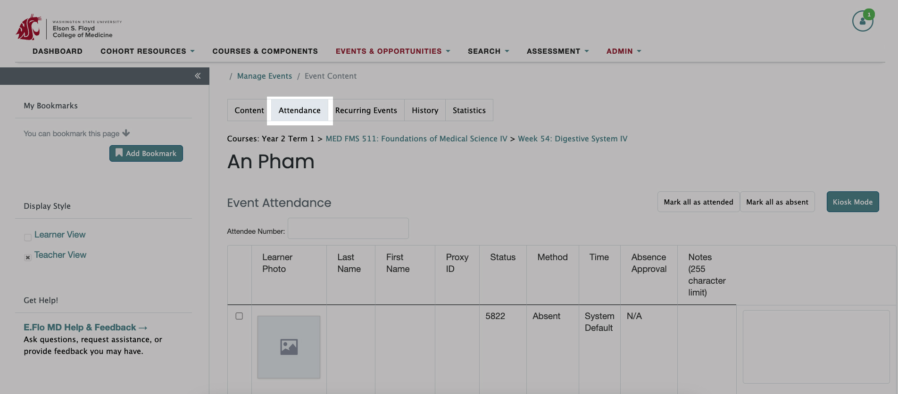Check the attendee row checkbox

pos(239,316)
